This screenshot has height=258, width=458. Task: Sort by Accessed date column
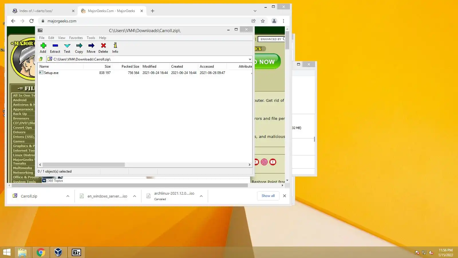point(212,67)
